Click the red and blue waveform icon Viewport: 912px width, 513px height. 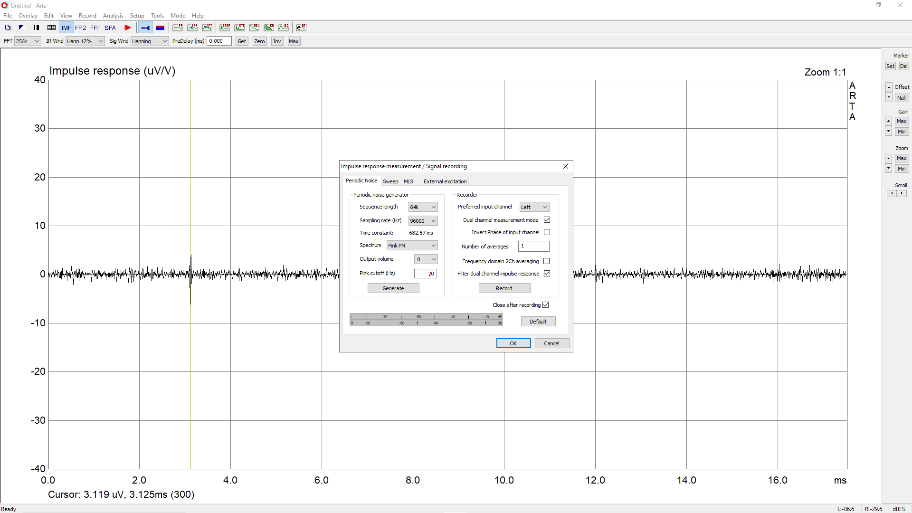[160, 28]
